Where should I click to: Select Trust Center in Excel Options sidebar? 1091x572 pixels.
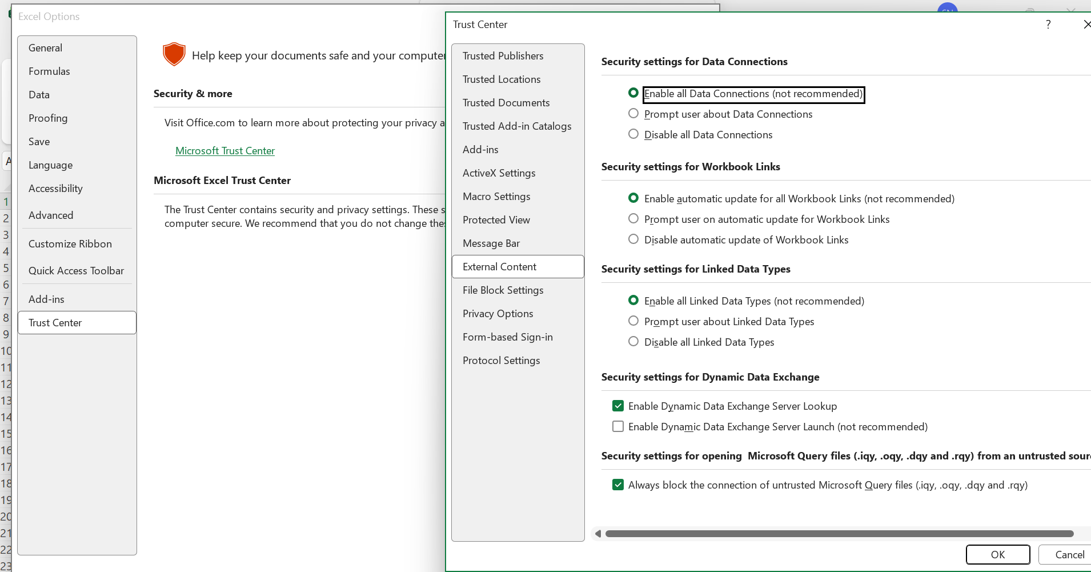(x=77, y=323)
